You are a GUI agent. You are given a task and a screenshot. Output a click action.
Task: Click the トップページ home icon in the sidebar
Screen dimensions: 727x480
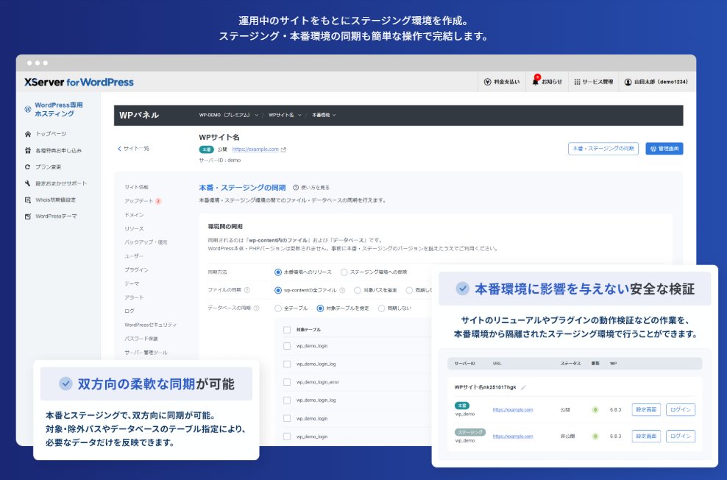(28, 134)
